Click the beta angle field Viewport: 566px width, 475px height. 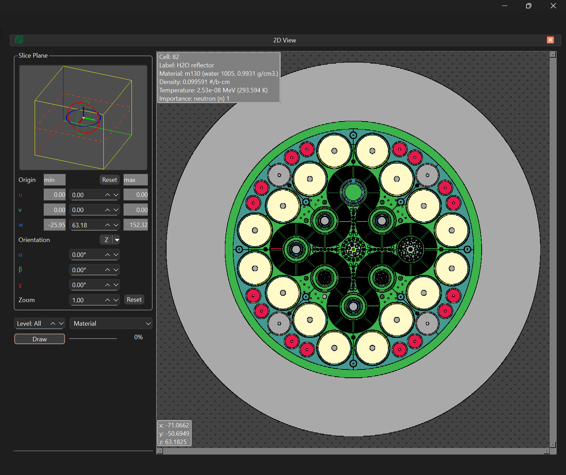point(86,270)
